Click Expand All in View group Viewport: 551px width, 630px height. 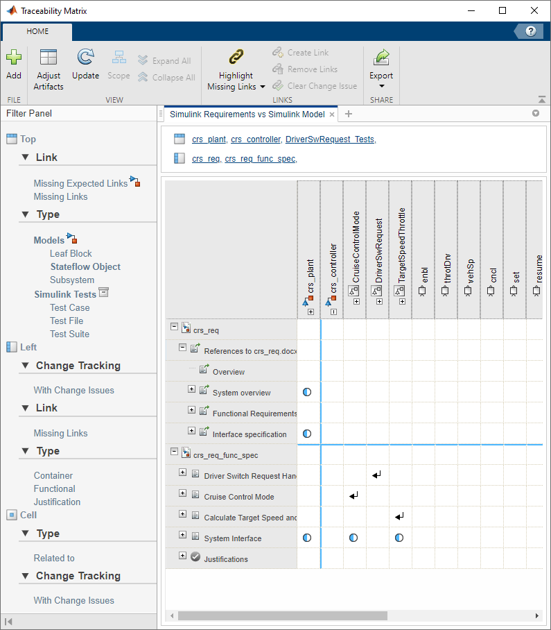[x=164, y=60]
